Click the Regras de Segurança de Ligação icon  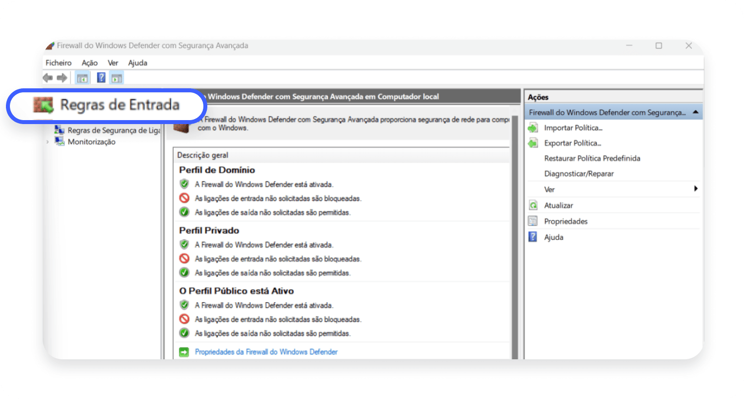click(x=60, y=130)
